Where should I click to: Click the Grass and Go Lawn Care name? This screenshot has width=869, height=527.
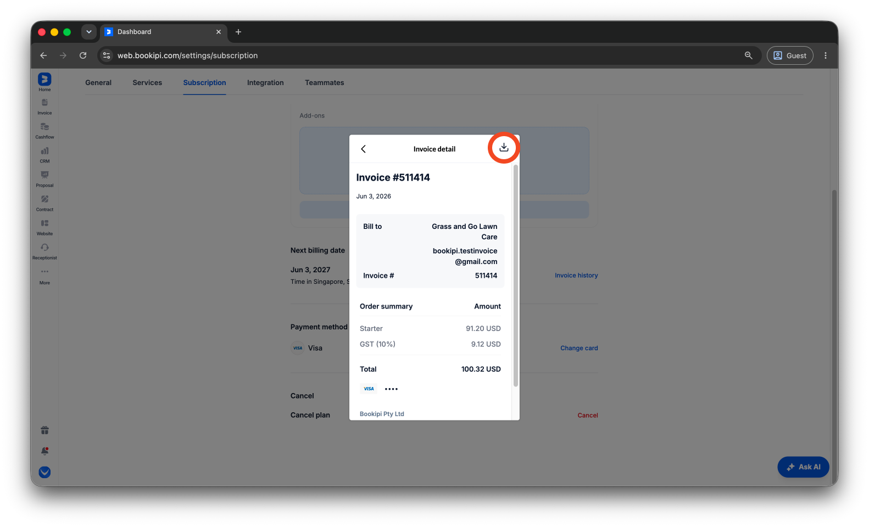[465, 232]
